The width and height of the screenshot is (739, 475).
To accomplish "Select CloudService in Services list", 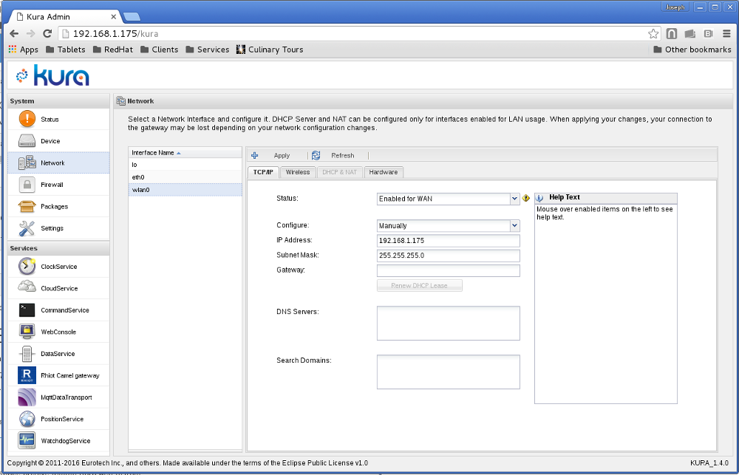I will coord(58,289).
